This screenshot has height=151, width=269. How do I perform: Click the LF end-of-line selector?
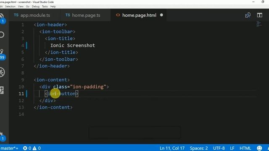(232, 148)
